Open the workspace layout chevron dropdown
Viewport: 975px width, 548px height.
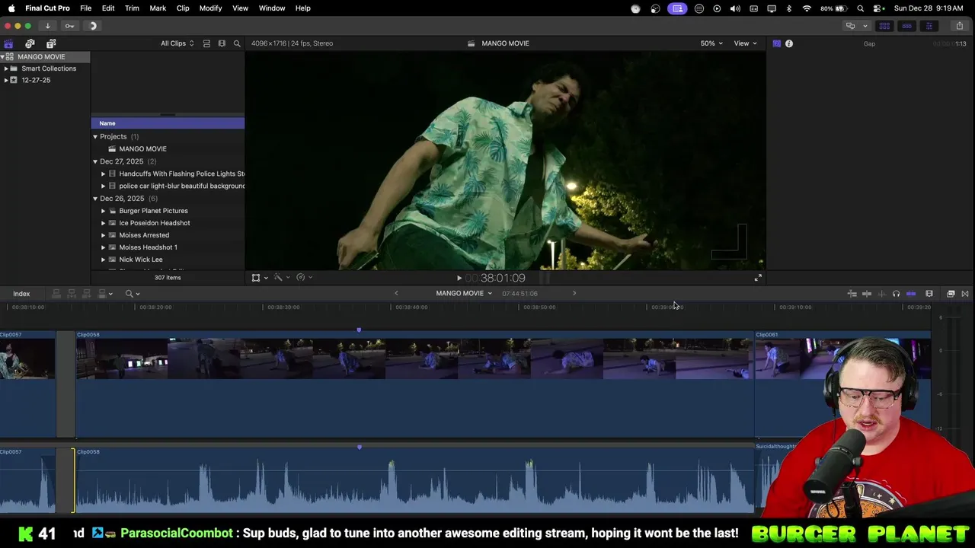tap(865, 26)
